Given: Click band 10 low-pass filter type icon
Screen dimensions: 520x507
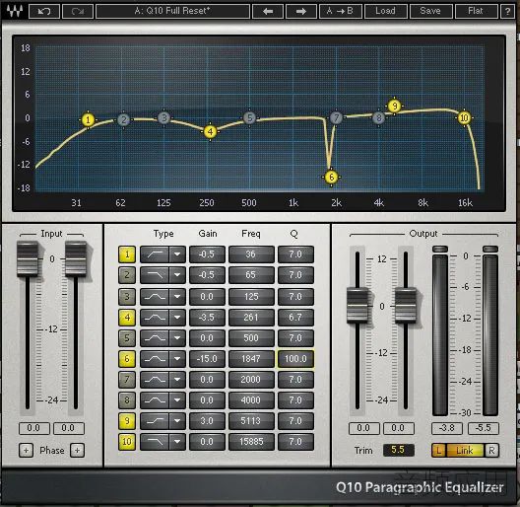Looking at the screenshot, I should 155,442.
